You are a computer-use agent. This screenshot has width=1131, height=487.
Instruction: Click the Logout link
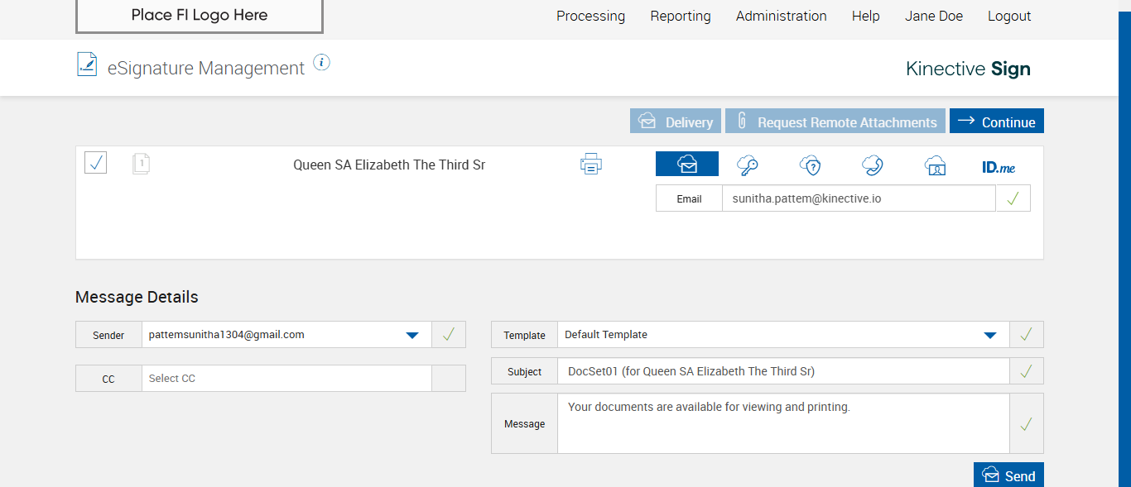pos(1009,16)
